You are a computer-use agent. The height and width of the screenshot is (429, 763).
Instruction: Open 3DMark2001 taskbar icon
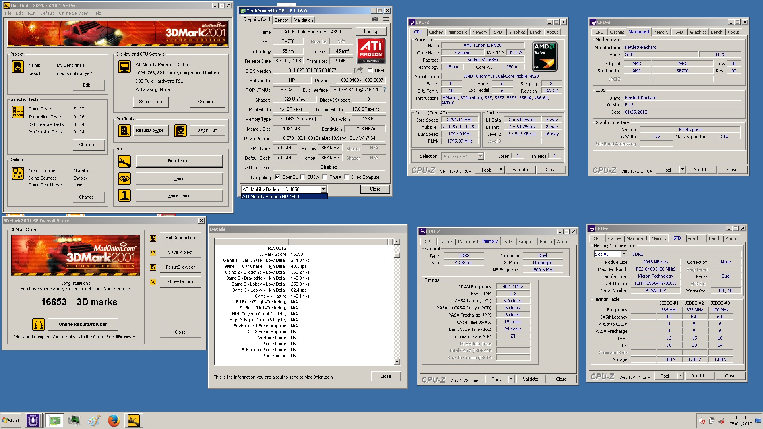pos(134,421)
